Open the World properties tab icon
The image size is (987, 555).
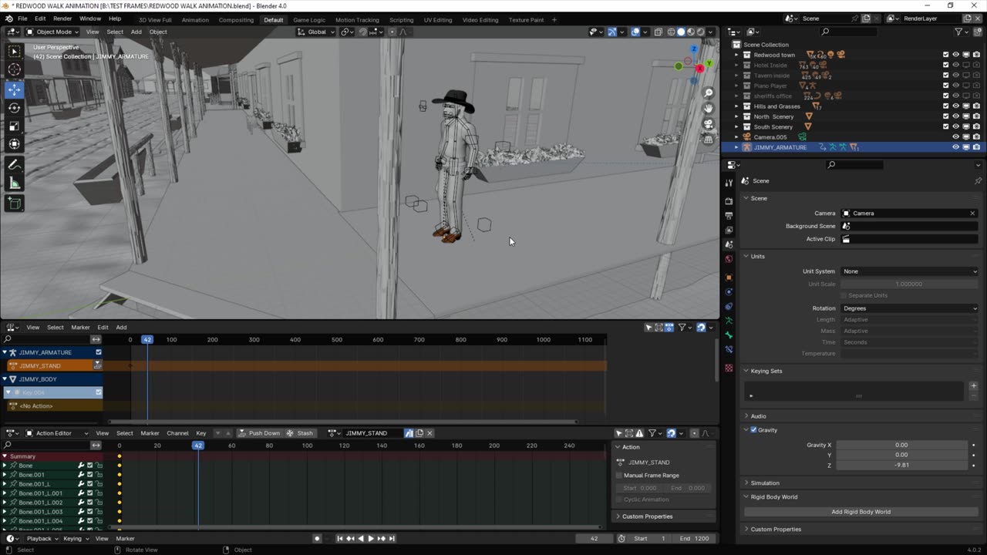(x=729, y=259)
